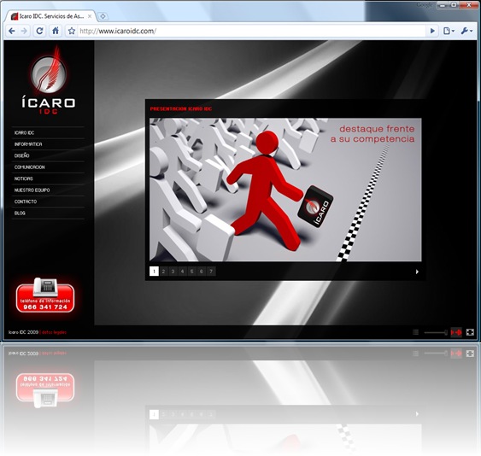Open the ICARO IDC menu item
The image size is (481, 456).
(24, 132)
